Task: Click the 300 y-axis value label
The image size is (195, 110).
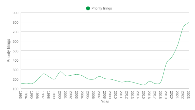Action: click(x=15, y=70)
